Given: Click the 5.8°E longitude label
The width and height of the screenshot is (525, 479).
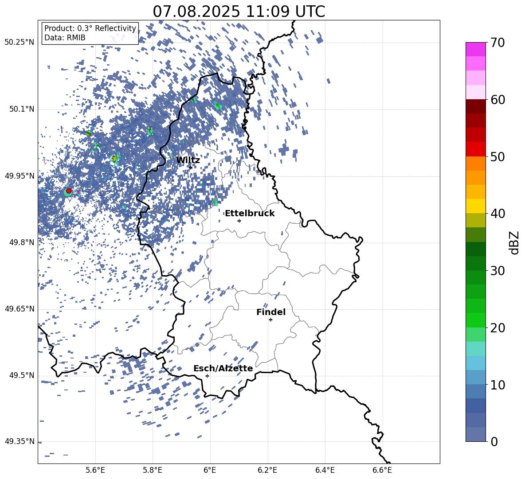Looking at the screenshot, I should [153, 470].
